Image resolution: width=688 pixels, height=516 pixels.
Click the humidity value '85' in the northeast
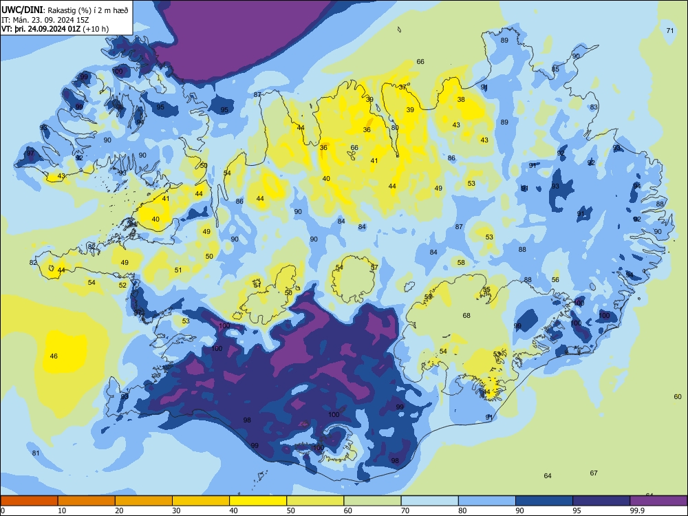pyautogui.click(x=555, y=69)
